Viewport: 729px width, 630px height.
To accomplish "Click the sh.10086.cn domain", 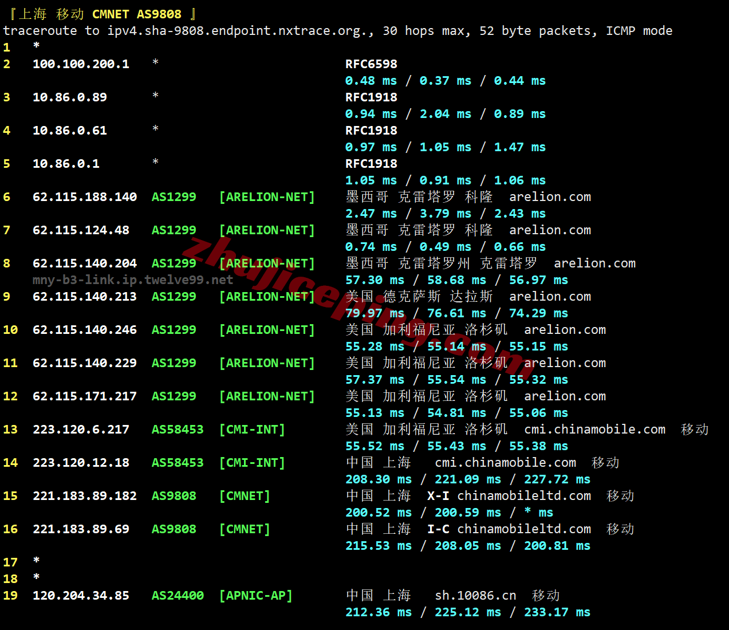I will (x=475, y=596).
